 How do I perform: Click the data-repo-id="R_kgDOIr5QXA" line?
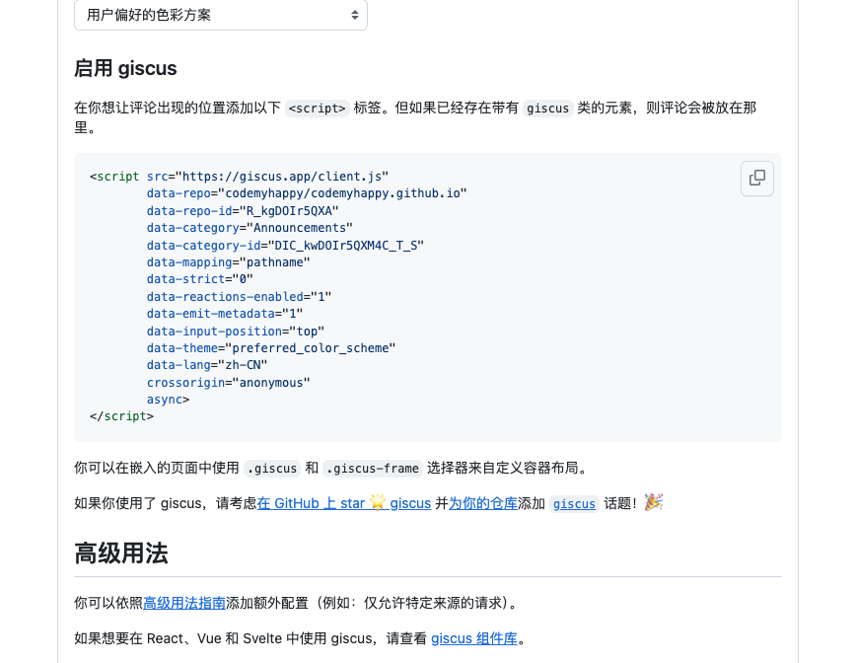click(x=243, y=211)
